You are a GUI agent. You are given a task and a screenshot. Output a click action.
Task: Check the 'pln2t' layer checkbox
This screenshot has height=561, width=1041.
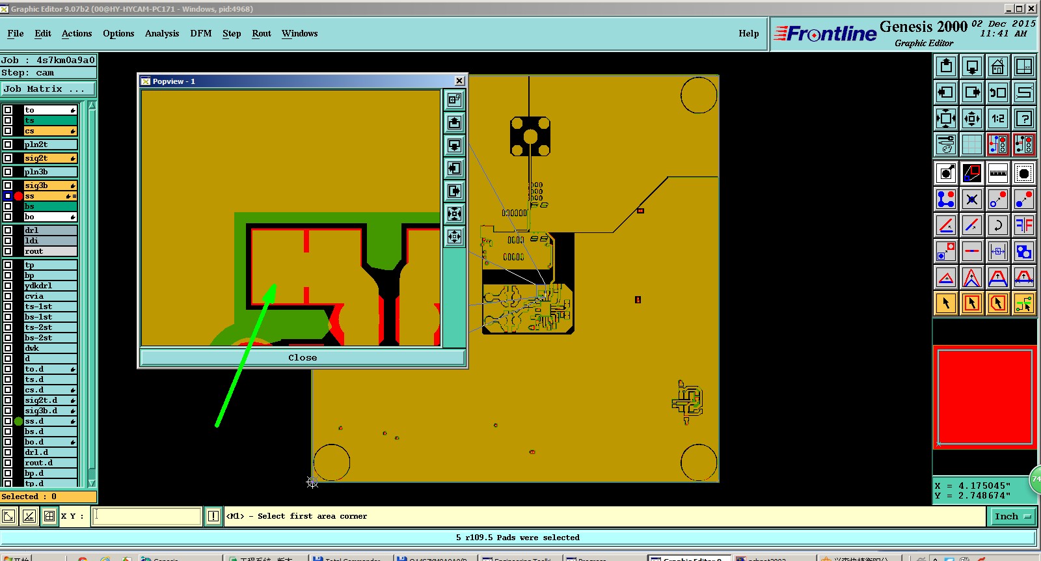pyautogui.click(x=8, y=144)
